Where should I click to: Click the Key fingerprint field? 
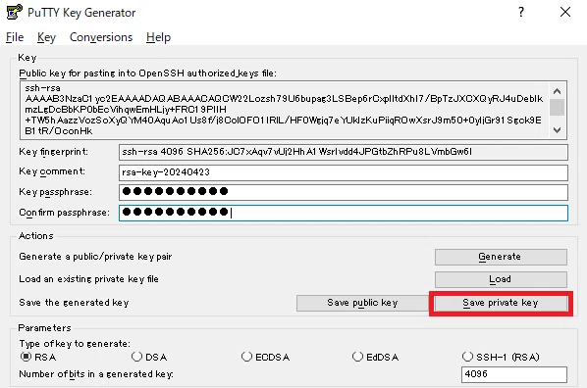(343, 152)
